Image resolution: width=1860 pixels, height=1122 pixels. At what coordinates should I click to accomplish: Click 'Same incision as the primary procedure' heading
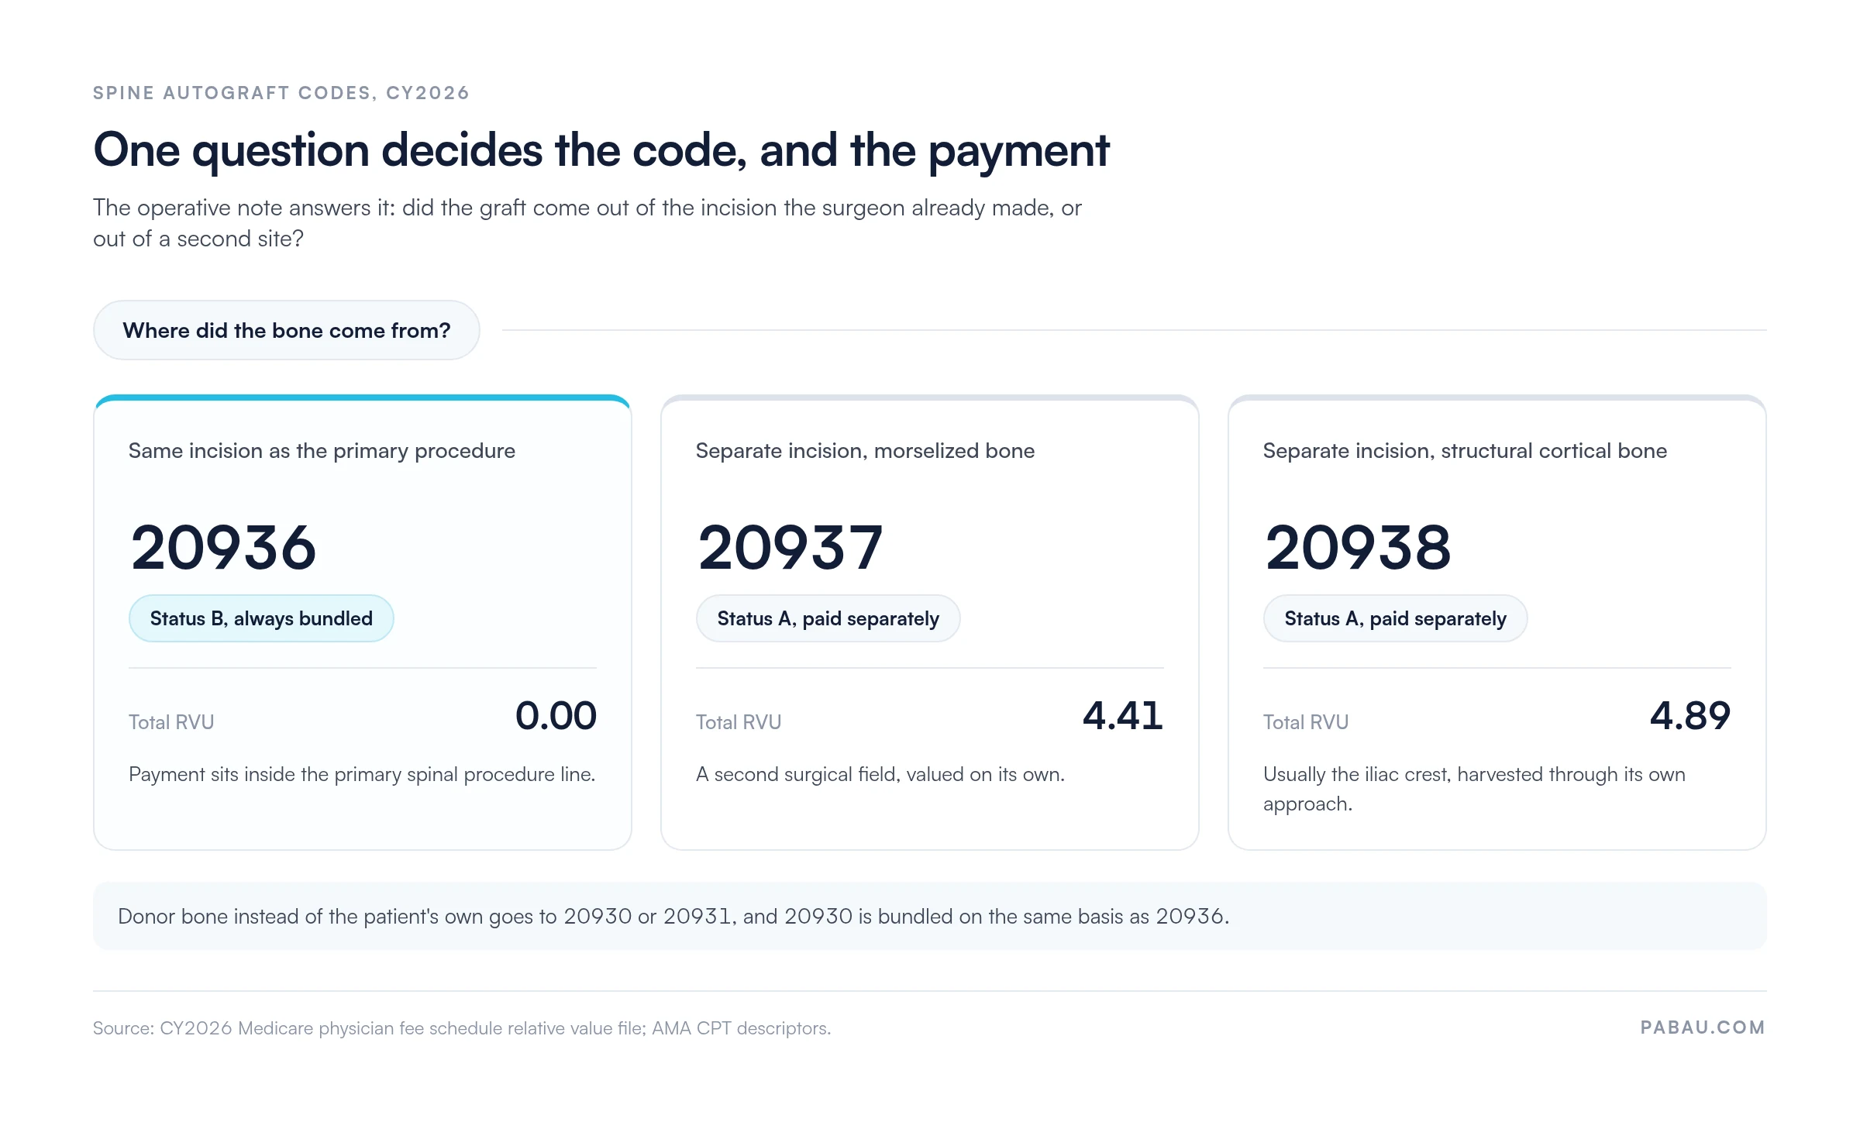pos(322,451)
